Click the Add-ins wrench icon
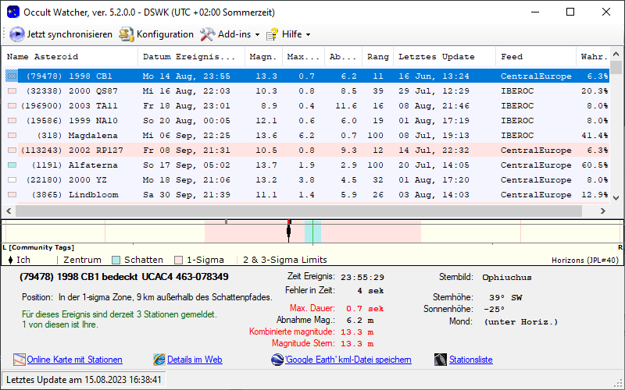 [x=207, y=34]
